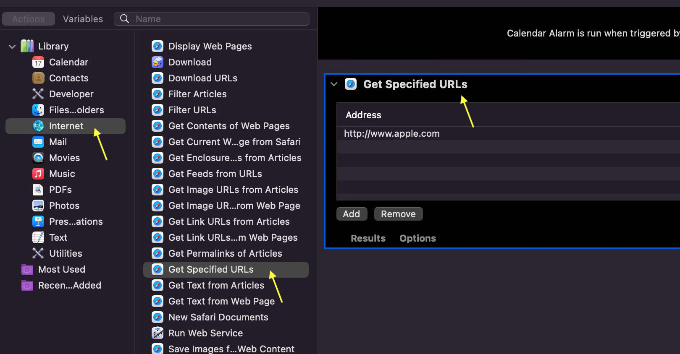The height and width of the screenshot is (354, 680).
Task: Click the Music app icon
Action: pyautogui.click(x=38, y=174)
